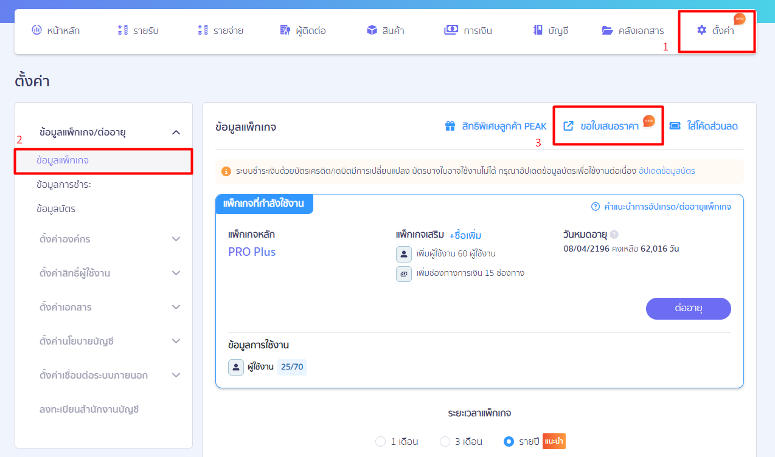This screenshot has width=775, height=457.
Task: Click the box cube icon for สินค้า
Action: (x=372, y=30)
